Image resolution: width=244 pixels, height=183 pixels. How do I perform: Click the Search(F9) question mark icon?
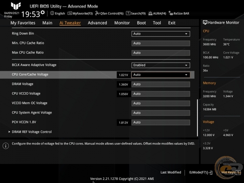click(128, 13)
